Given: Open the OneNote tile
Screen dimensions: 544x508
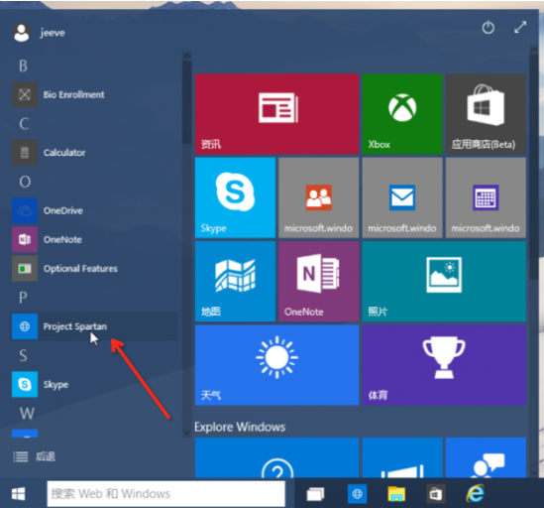Looking at the screenshot, I should 318,281.
